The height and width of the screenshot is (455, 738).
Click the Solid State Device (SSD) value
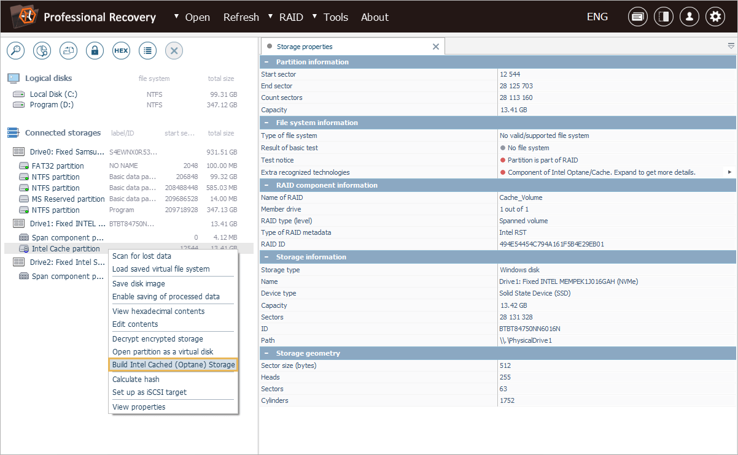[x=535, y=293]
